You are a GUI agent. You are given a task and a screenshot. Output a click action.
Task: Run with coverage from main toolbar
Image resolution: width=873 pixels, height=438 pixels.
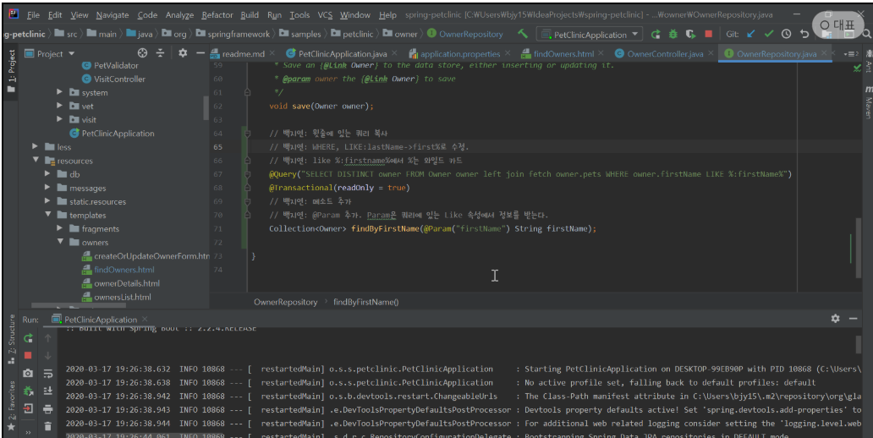point(690,35)
